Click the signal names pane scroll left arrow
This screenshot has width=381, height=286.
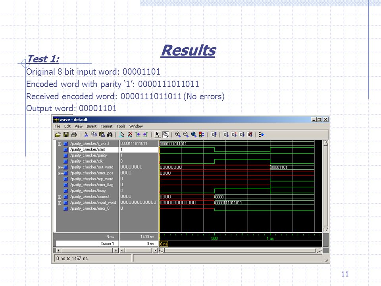(x=58, y=251)
